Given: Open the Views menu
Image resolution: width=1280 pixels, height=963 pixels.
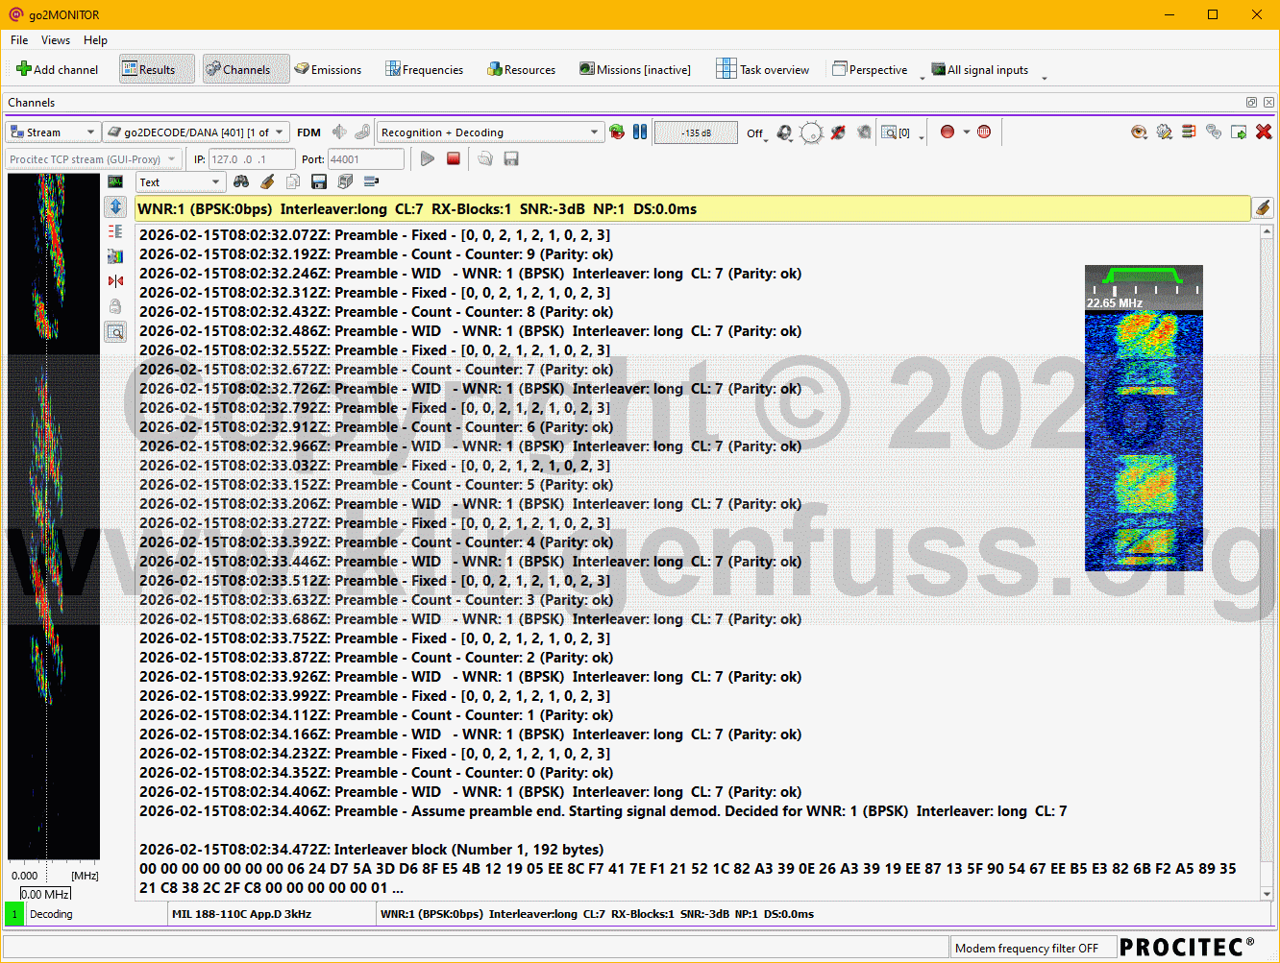Looking at the screenshot, I should tap(56, 40).
